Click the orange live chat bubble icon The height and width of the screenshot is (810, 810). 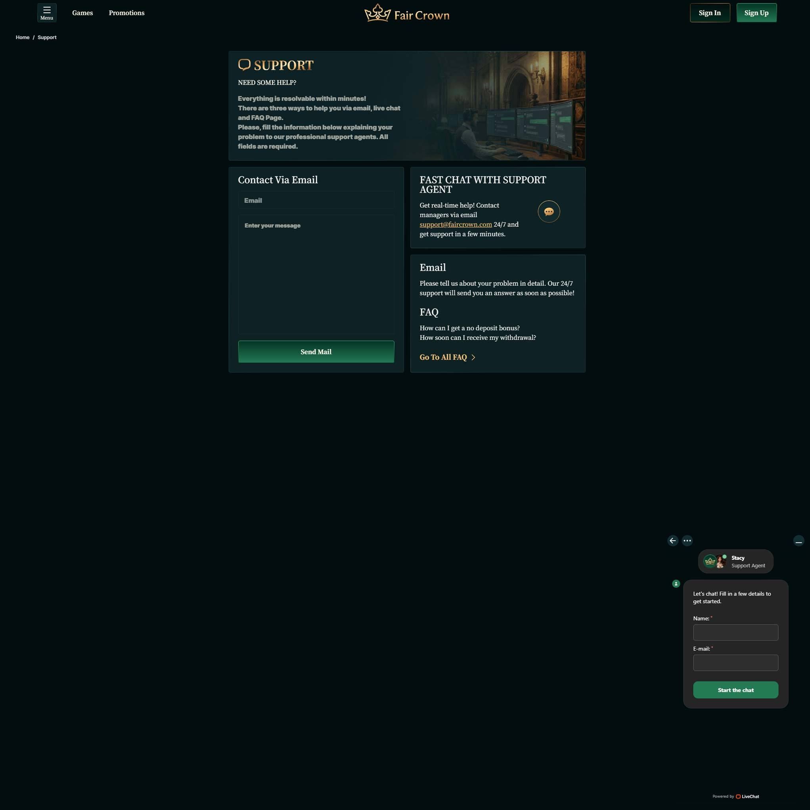point(548,212)
